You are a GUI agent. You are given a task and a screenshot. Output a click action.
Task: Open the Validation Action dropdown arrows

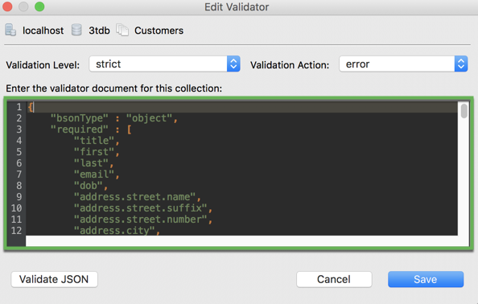coord(461,64)
